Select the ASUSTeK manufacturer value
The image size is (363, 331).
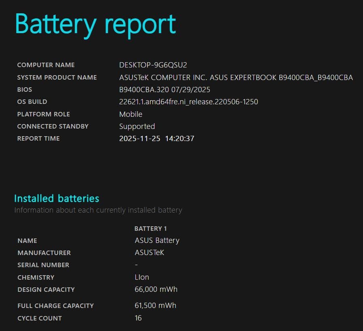[150, 252]
